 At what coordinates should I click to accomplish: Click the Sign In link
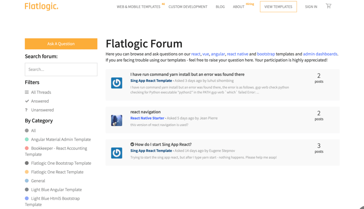tap(311, 7)
